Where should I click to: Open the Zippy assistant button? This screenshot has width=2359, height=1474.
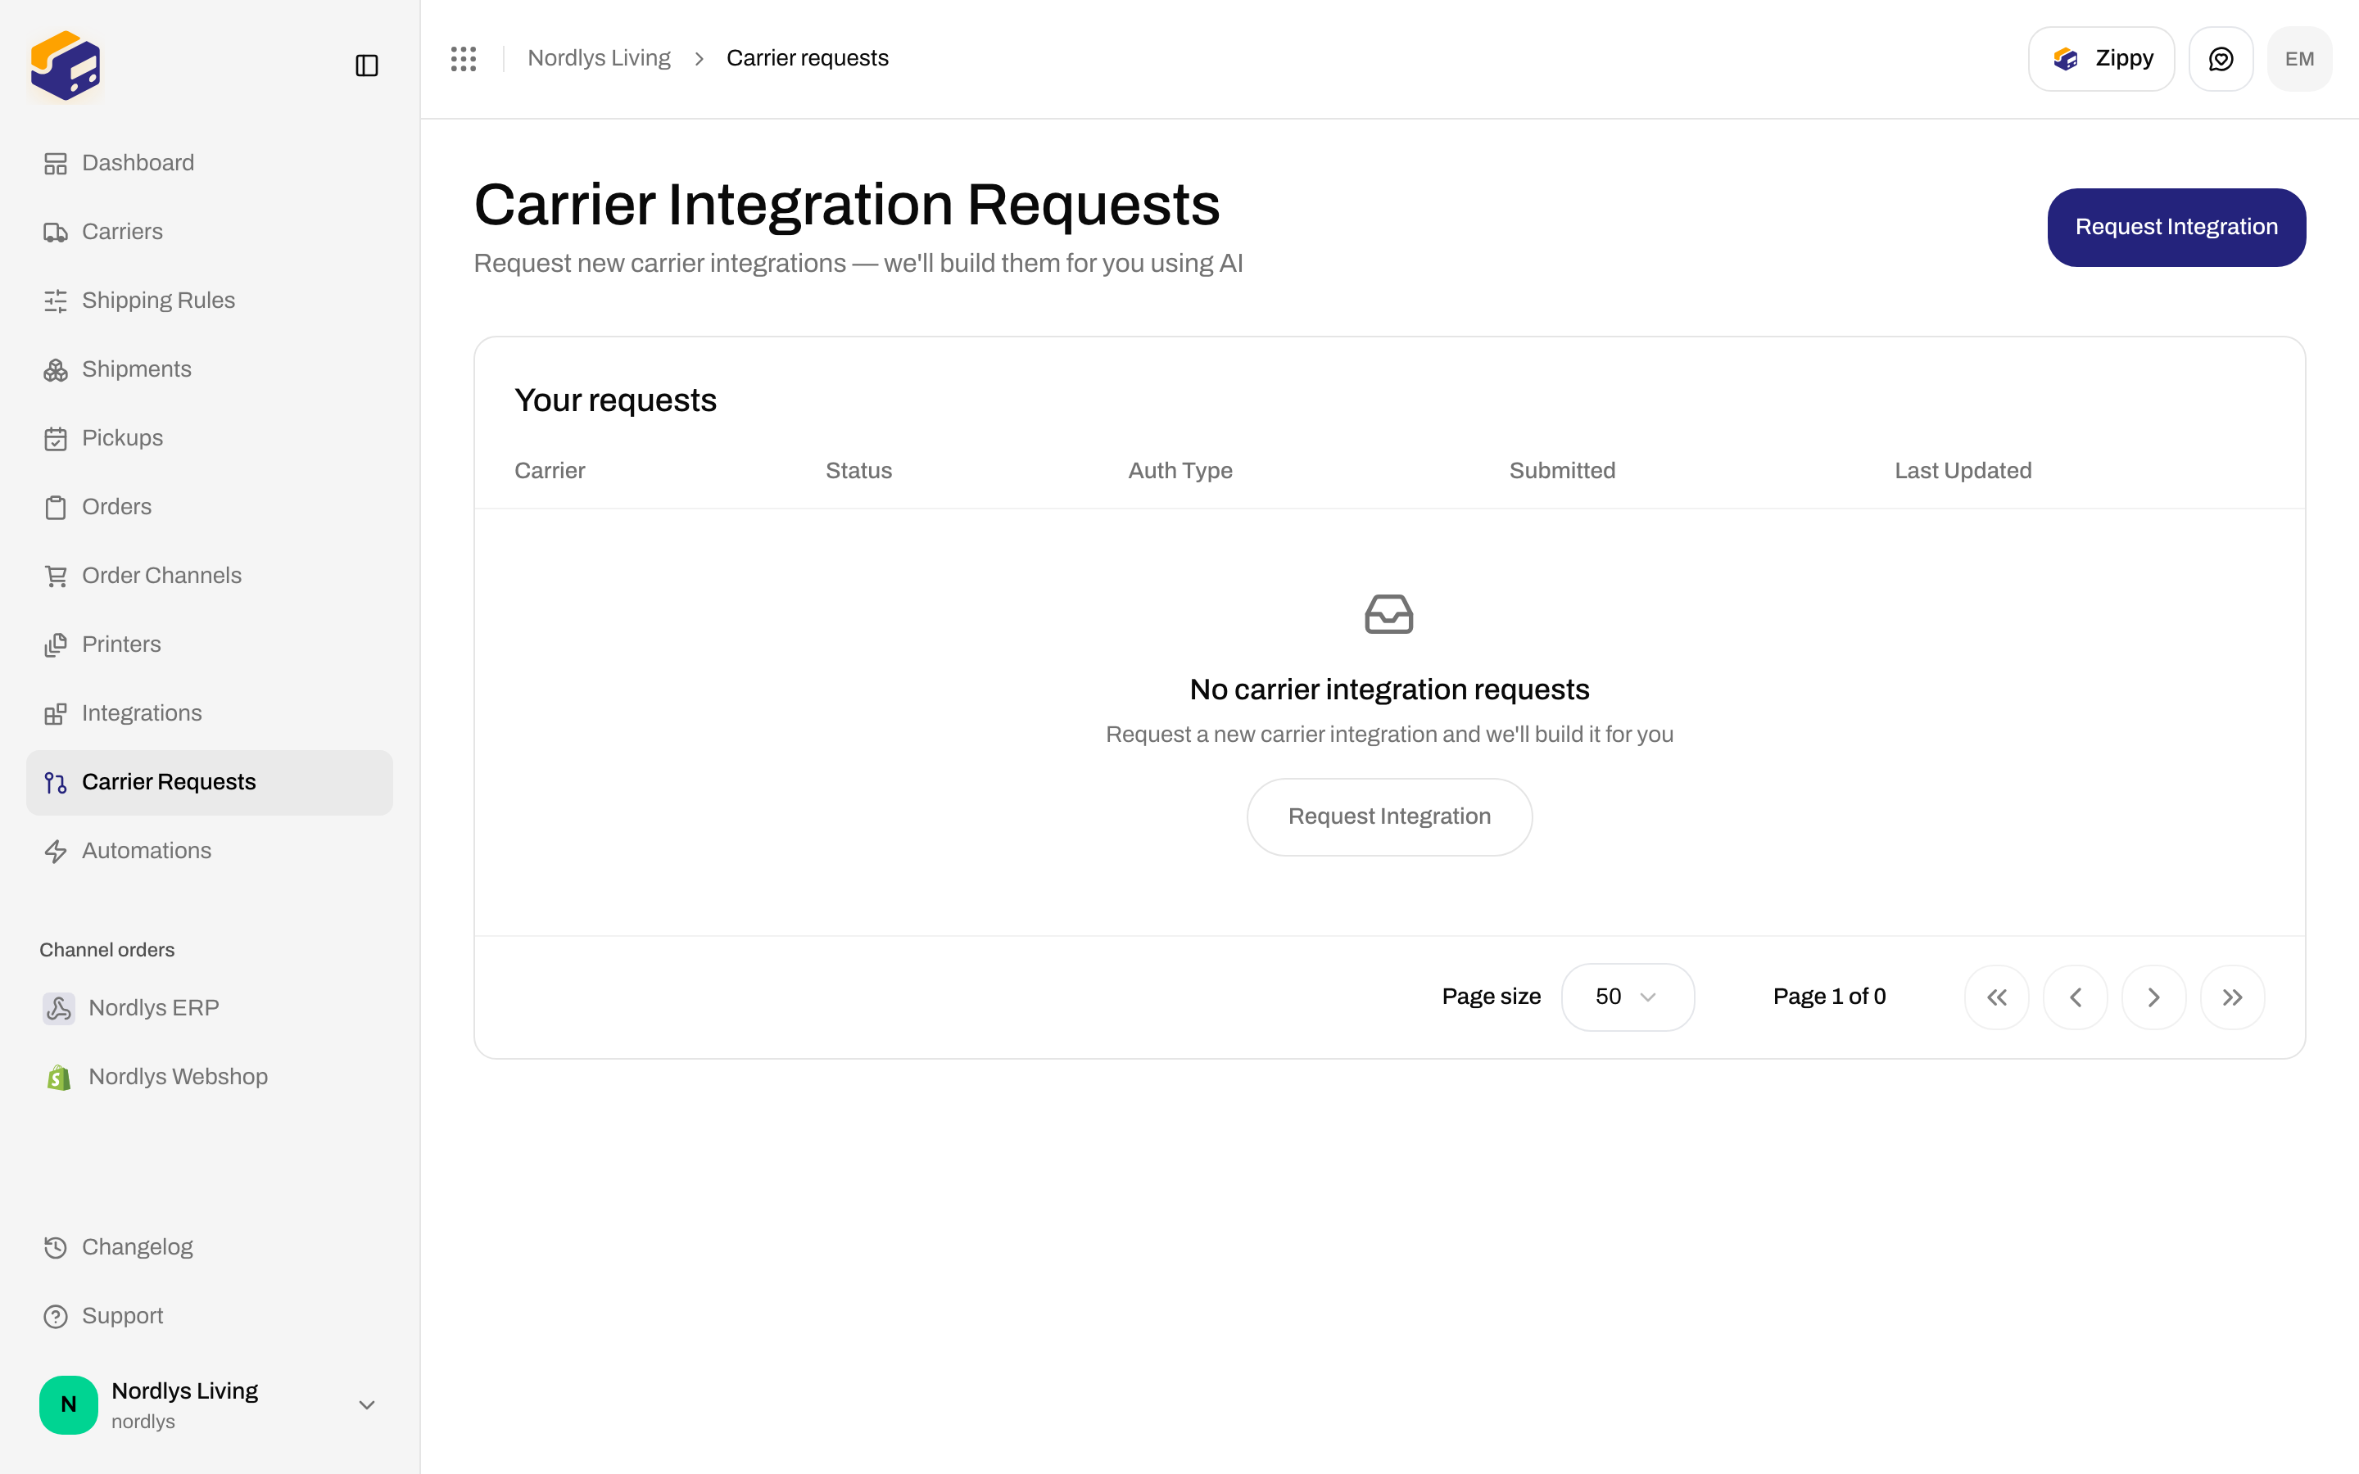point(2101,58)
